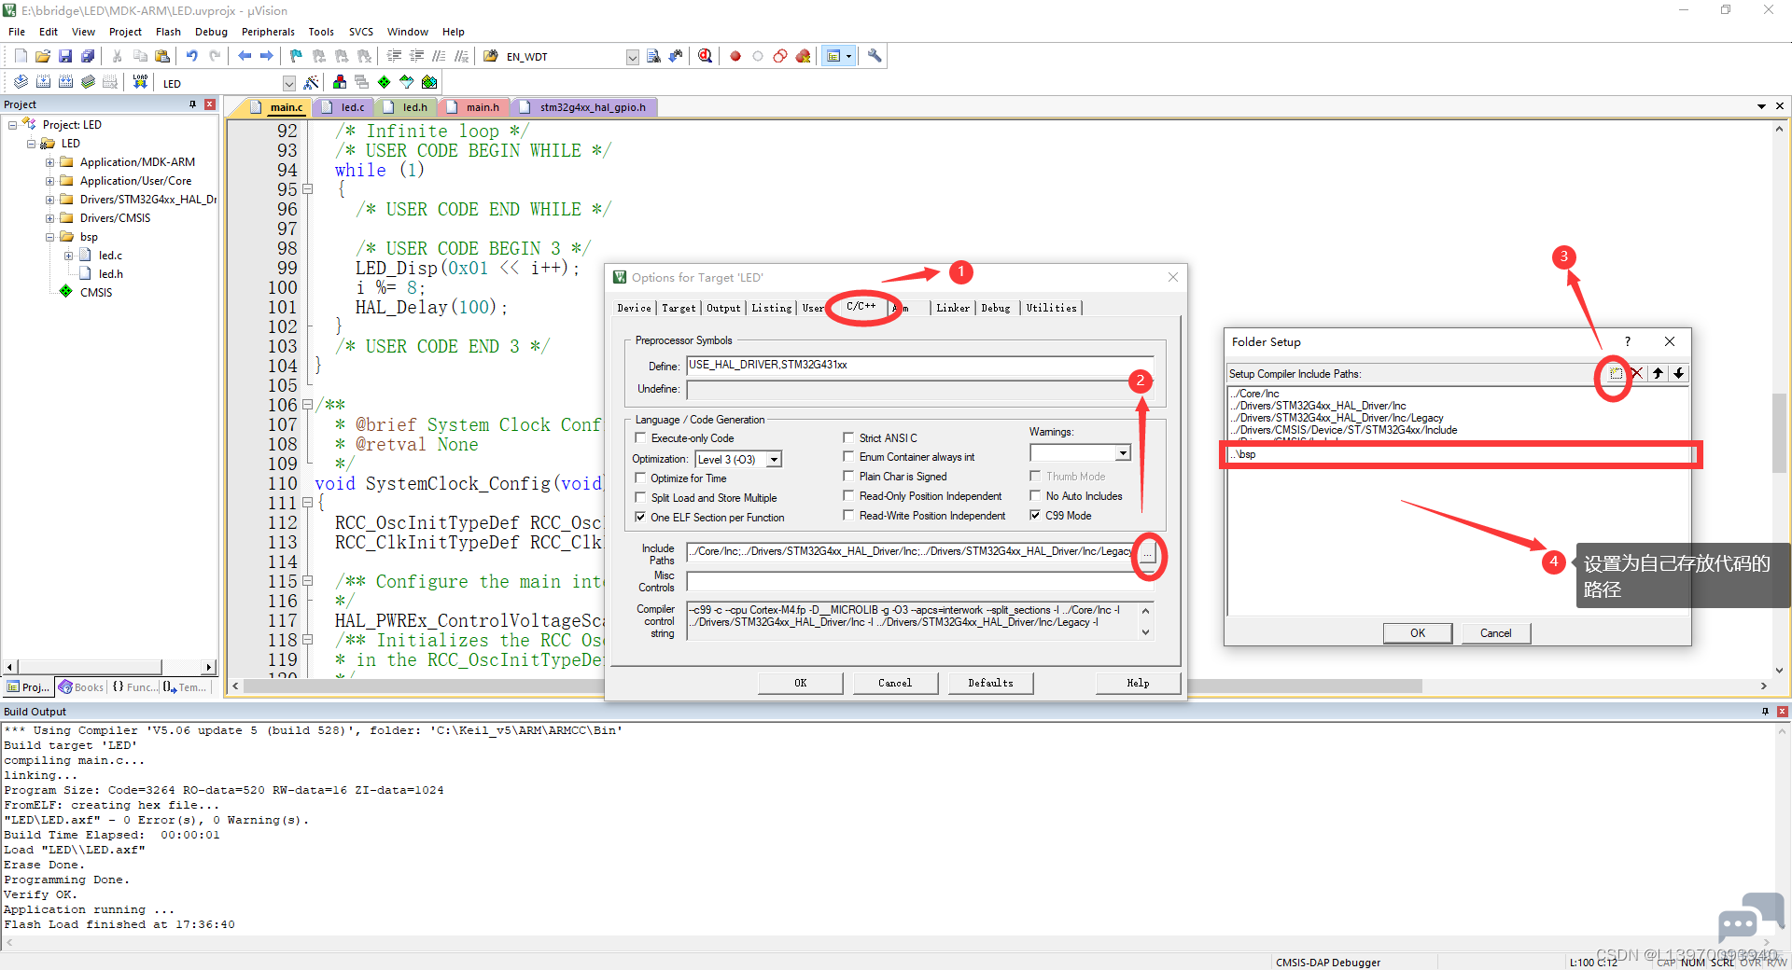This screenshot has height=970, width=1792.
Task: Click the Build target icon
Action: (43, 82)
